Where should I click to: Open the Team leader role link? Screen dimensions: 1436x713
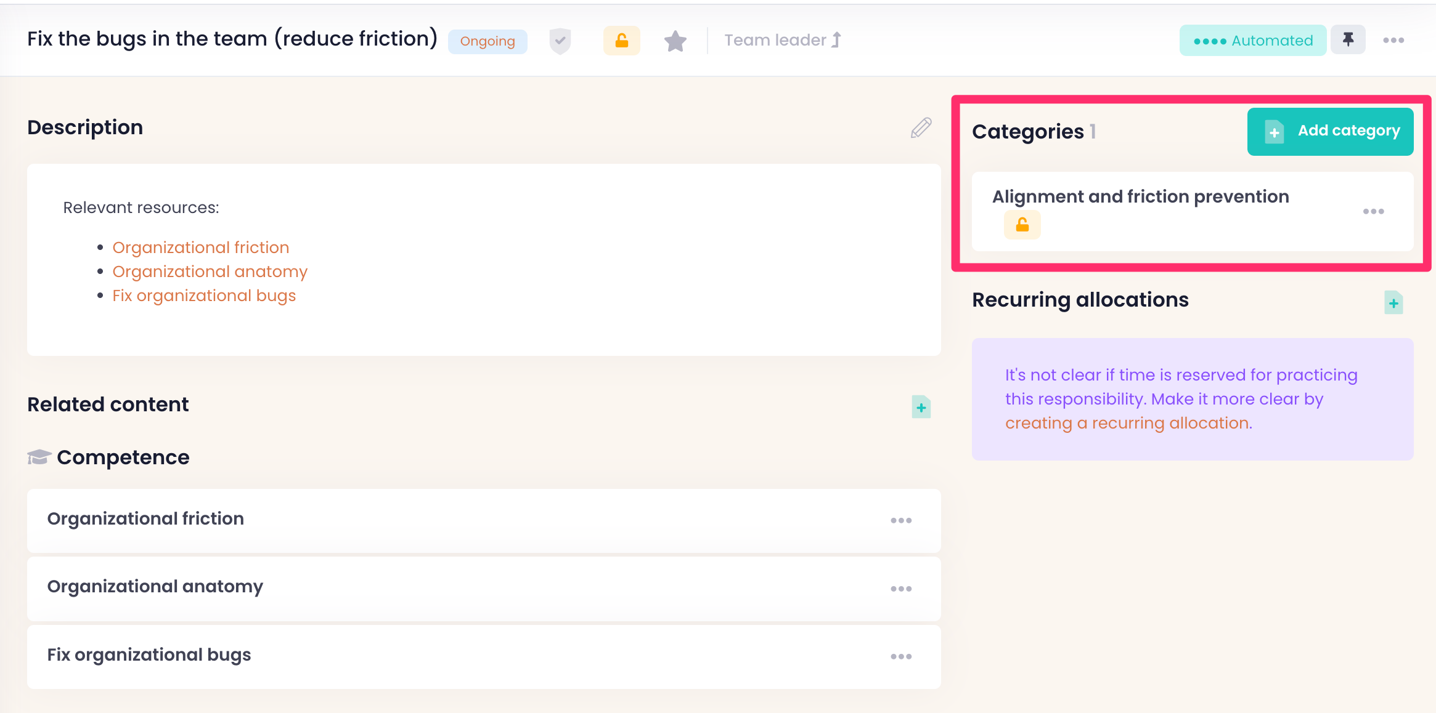tap(782, 41)
